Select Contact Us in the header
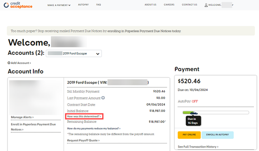The image size is (259, 151). point(189,5)
